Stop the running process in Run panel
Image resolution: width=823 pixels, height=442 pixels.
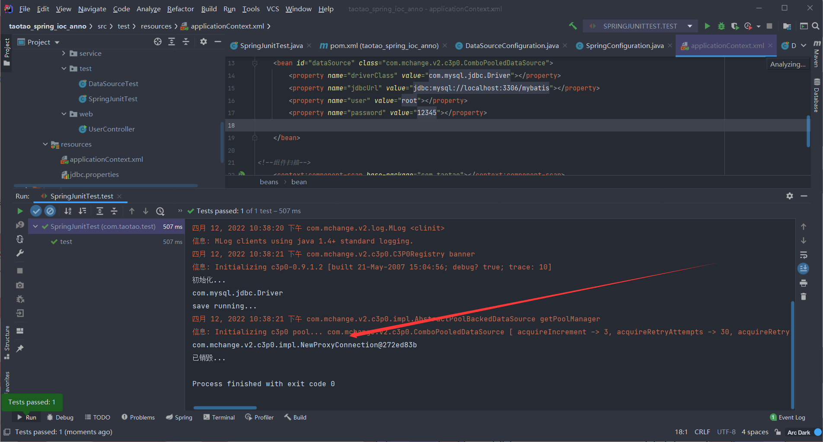20,271
